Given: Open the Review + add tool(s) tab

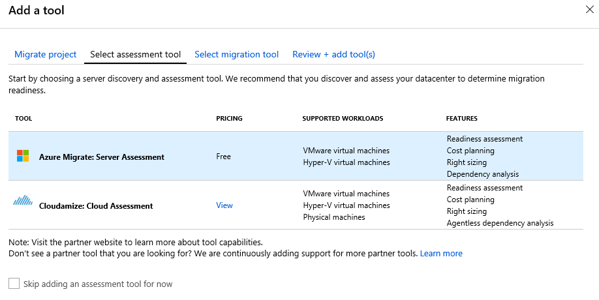Looking at the screenshot, I should (333, 54).
